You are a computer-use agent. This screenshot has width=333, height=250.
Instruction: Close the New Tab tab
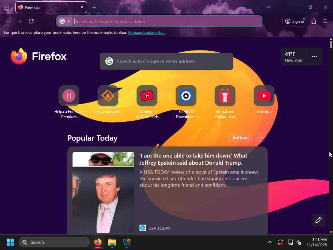pos(82,7)
